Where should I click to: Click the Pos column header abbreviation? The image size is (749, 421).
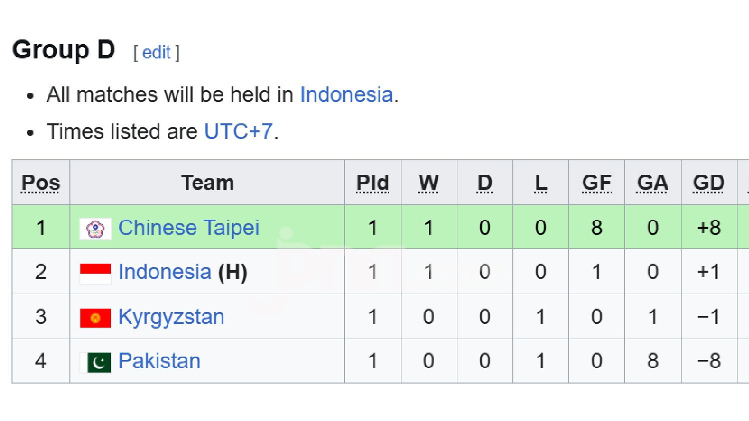41,183
